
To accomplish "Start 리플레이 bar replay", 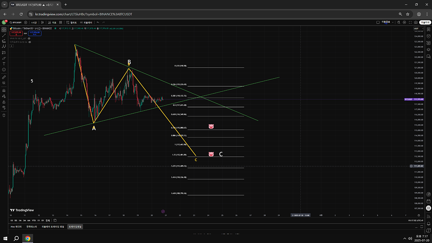I will tap(86, 22).
